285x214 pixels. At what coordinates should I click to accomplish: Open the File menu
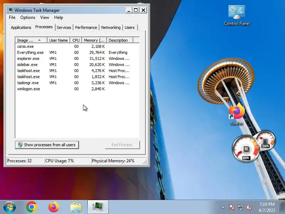pos(12,17)
